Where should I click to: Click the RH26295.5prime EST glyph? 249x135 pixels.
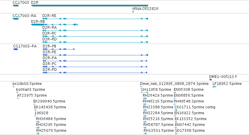pyautogui.click(x=38, y=128)
